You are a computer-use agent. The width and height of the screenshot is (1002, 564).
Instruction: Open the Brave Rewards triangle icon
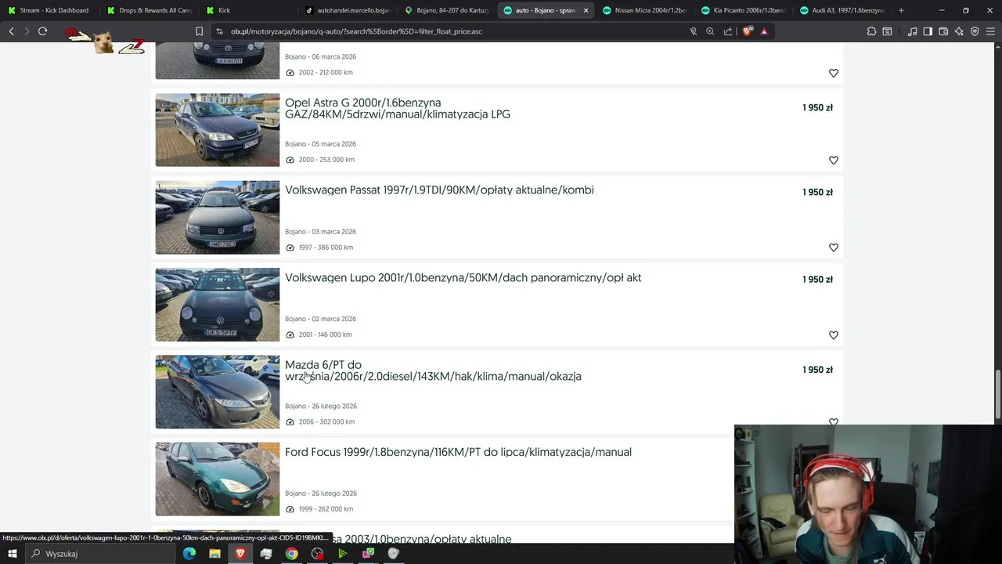pyautogui.click(x=764, y=31)
